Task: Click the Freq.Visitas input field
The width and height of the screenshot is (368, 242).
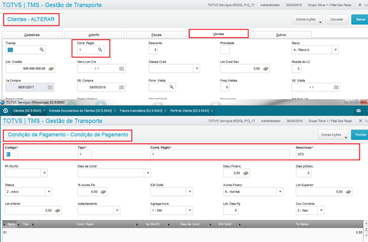Action: tap(224, 88)
